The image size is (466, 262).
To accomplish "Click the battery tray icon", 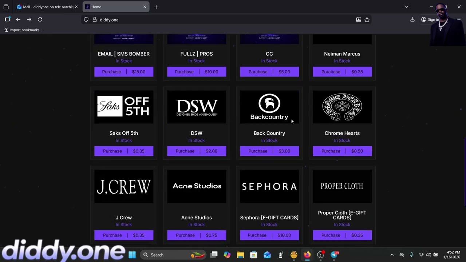I will point(436,255).
